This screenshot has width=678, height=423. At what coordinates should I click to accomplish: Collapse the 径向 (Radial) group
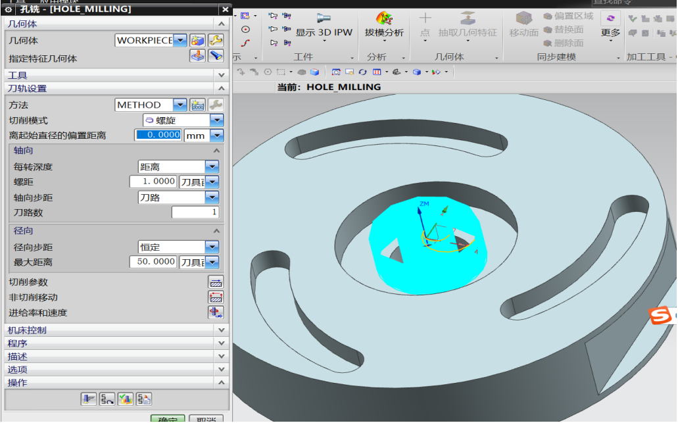[x=216, y=231]
